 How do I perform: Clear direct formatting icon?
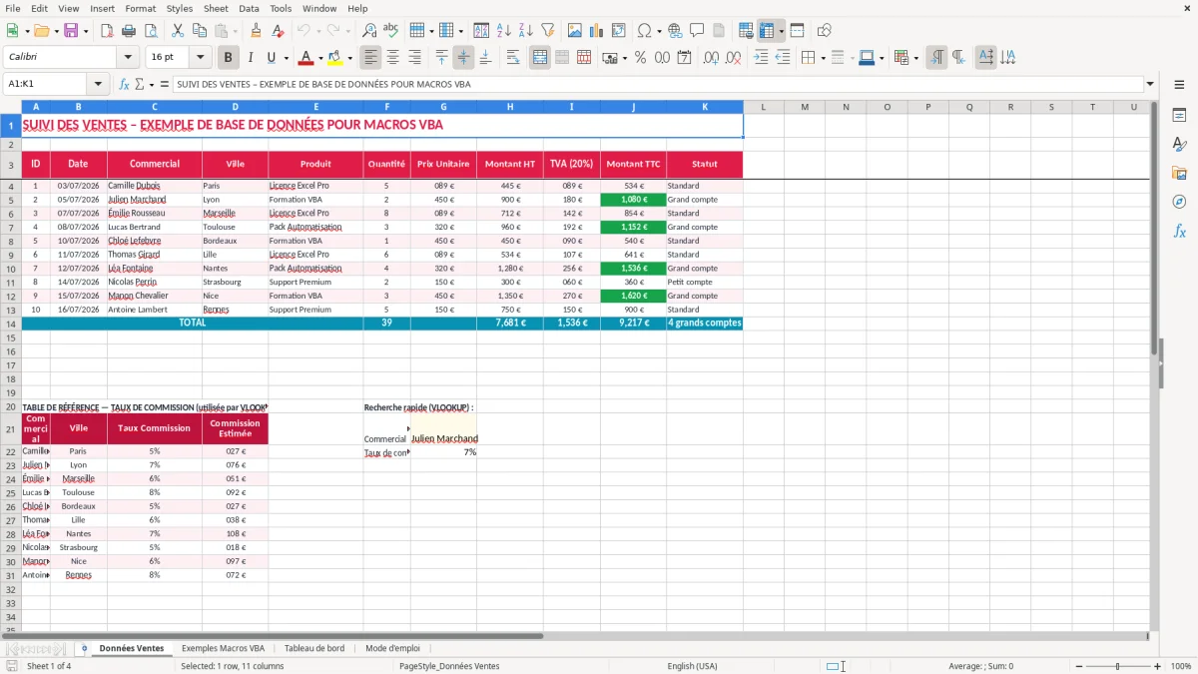(x=279, y=31)
